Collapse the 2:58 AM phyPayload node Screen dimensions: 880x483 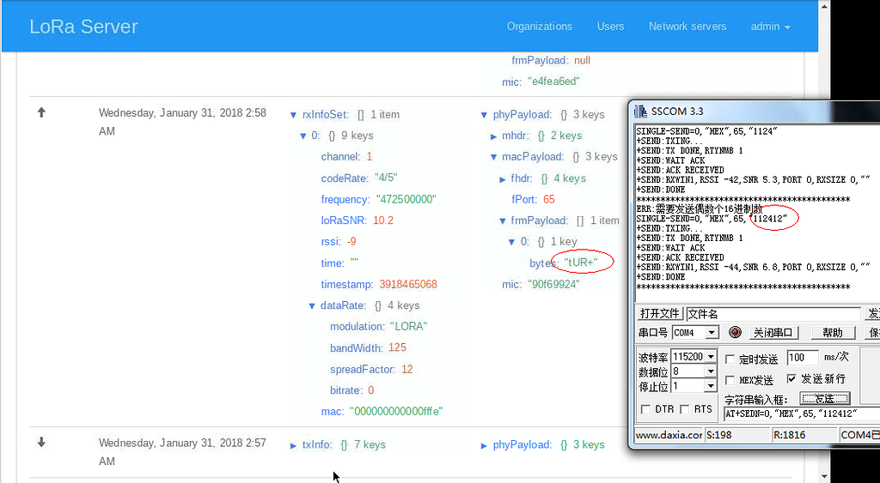coord(484,115)
